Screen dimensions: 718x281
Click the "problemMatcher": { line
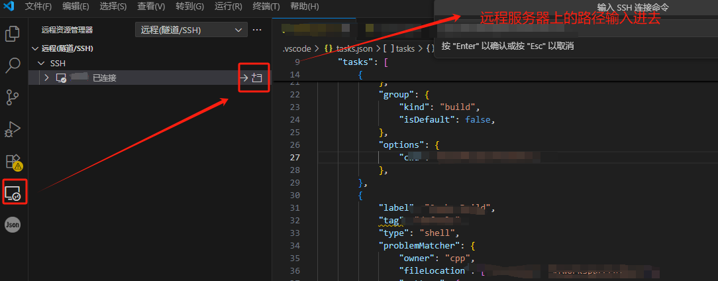pos(427,245)
